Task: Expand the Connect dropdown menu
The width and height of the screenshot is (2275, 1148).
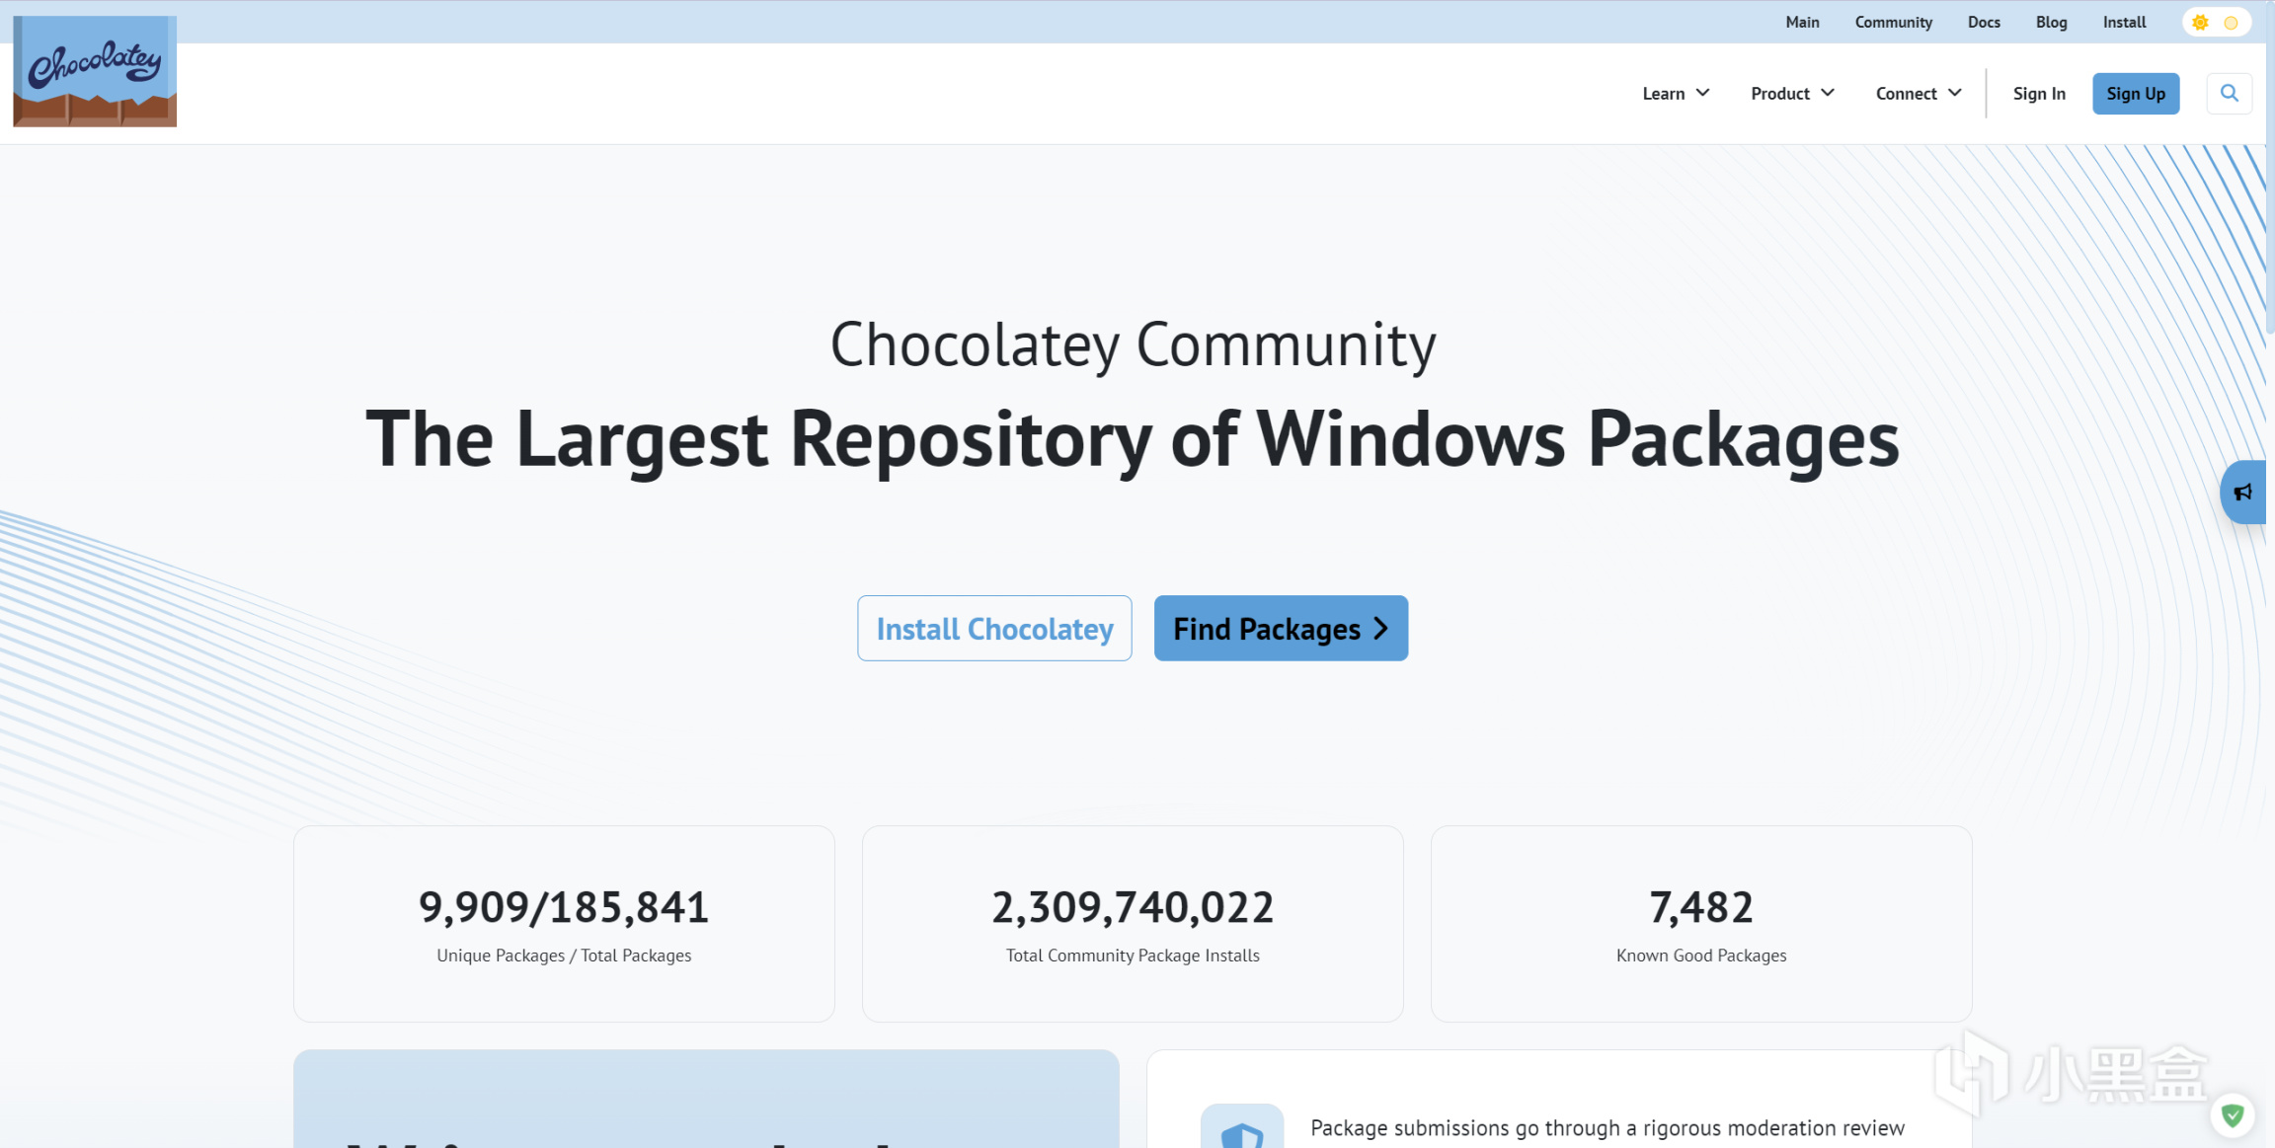Action: click(1918, 94)
